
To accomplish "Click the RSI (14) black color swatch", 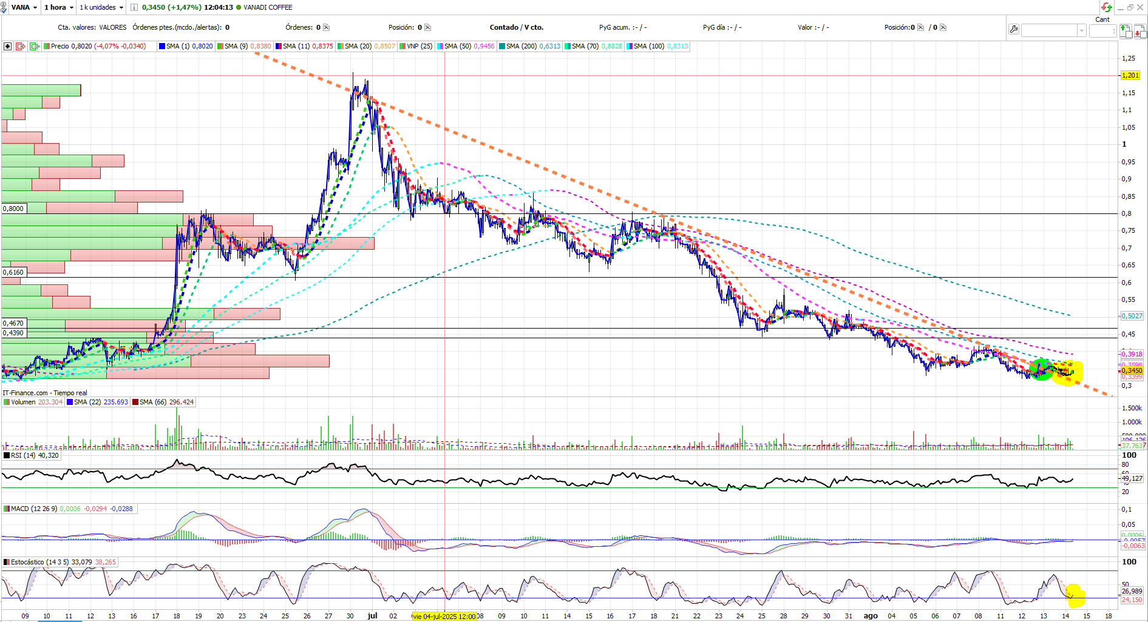I will point(7,455).
